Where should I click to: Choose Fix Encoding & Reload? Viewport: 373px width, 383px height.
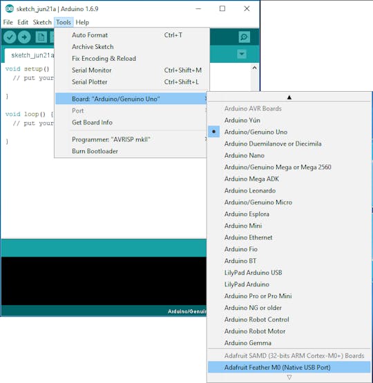tap(131, 59)
